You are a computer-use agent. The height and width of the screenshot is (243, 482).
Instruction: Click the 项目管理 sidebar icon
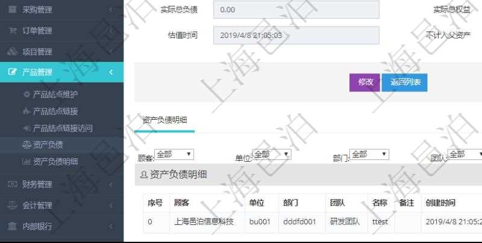click(x=12, y=52)
